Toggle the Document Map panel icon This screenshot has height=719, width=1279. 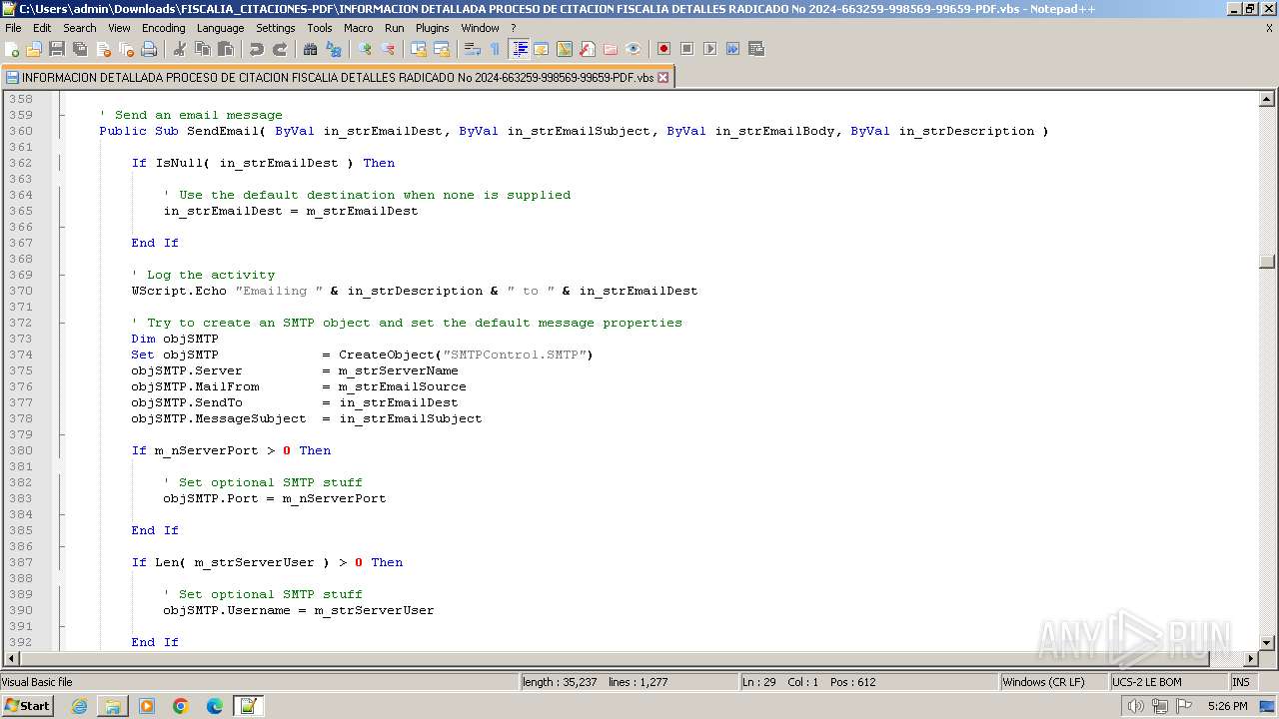coord(565,49)
